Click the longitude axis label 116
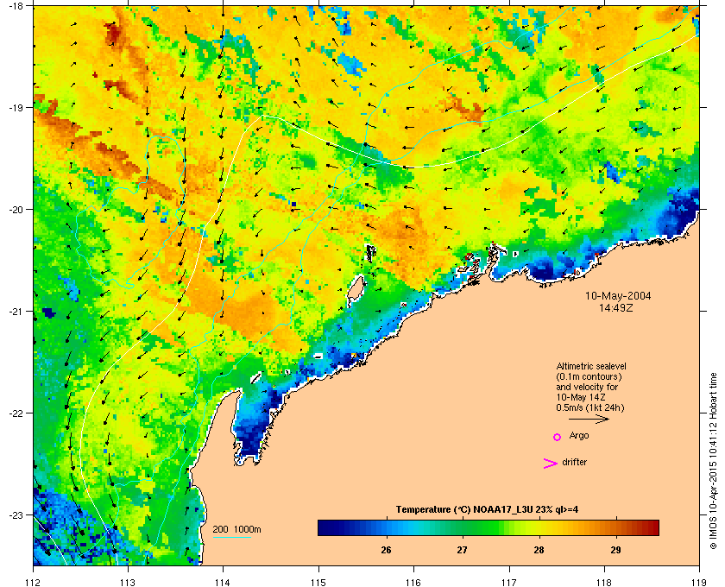725x587 pixels. click(413, 582)
